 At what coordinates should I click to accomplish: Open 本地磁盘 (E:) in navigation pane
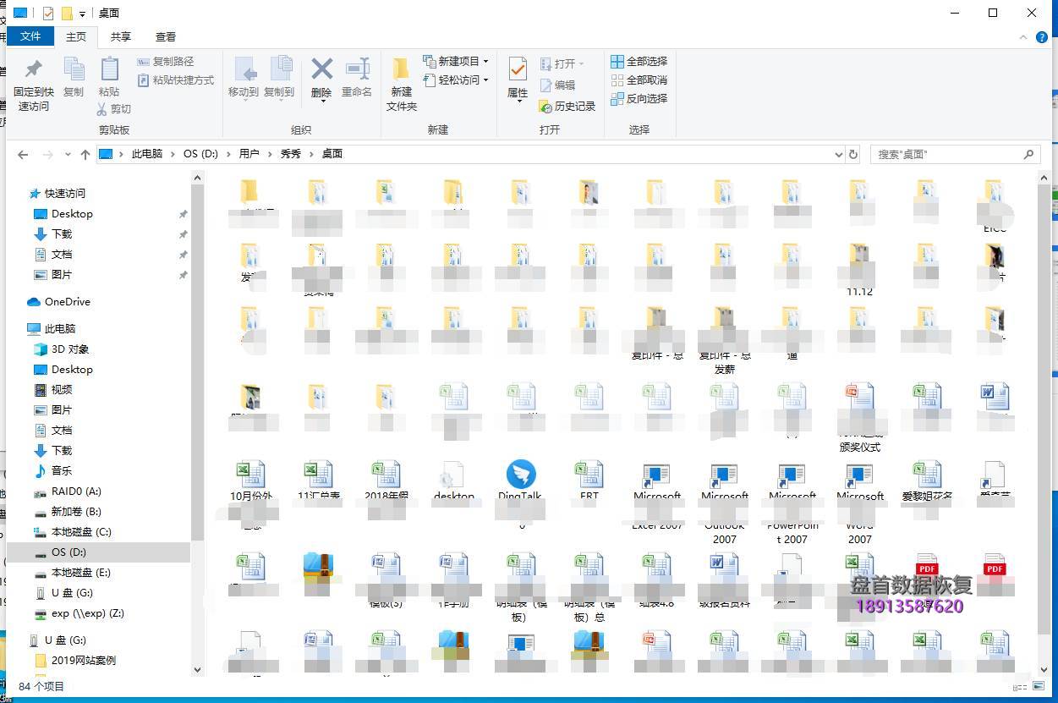[x=81, y=573]
